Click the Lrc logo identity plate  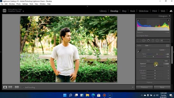click(x=4, y=11)
